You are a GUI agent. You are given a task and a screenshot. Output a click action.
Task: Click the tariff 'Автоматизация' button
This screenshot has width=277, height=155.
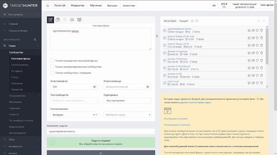click(x=245, y=6)
